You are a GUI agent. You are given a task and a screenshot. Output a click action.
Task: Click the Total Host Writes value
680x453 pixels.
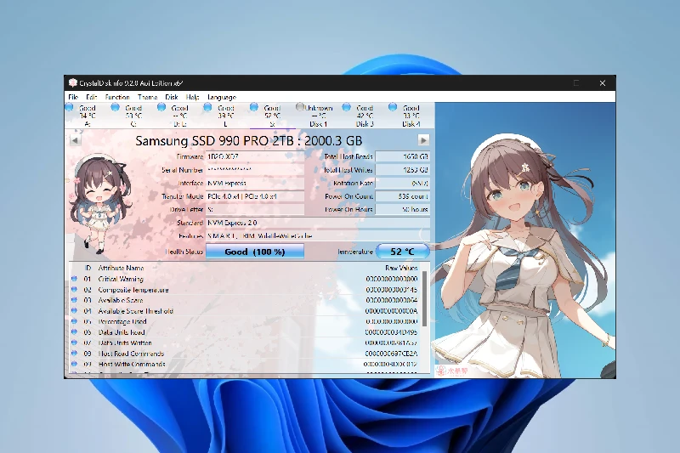pos(402,170)
